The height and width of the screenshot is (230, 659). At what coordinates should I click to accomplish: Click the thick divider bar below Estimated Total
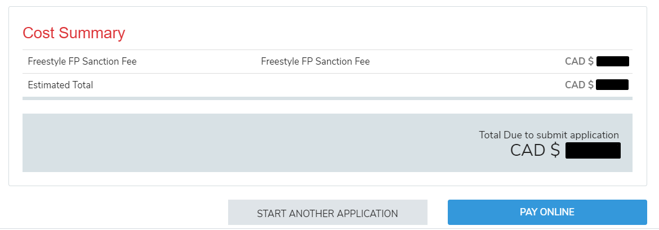327,98
